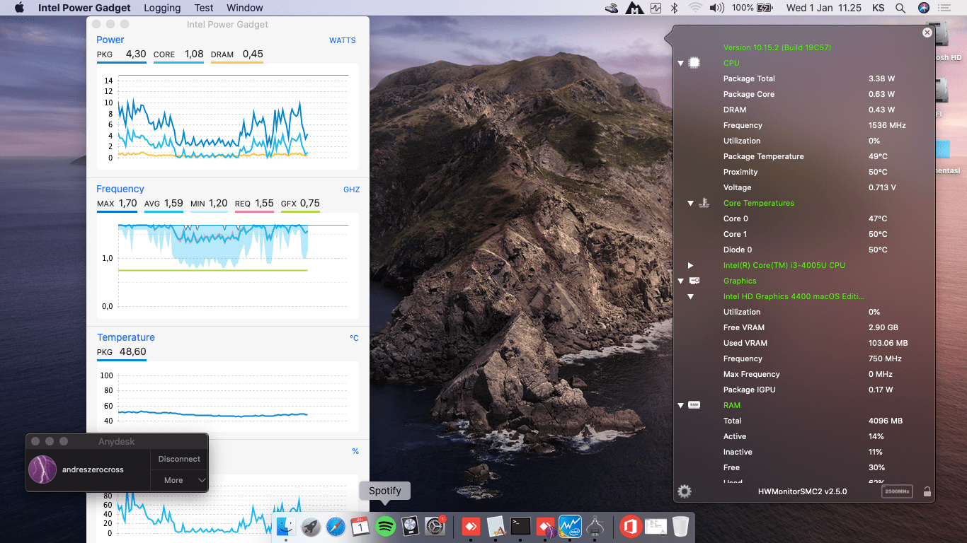Select the Free VRAM row
The width and height of the screenshot is (967, 543).
(x=803, y=327)
